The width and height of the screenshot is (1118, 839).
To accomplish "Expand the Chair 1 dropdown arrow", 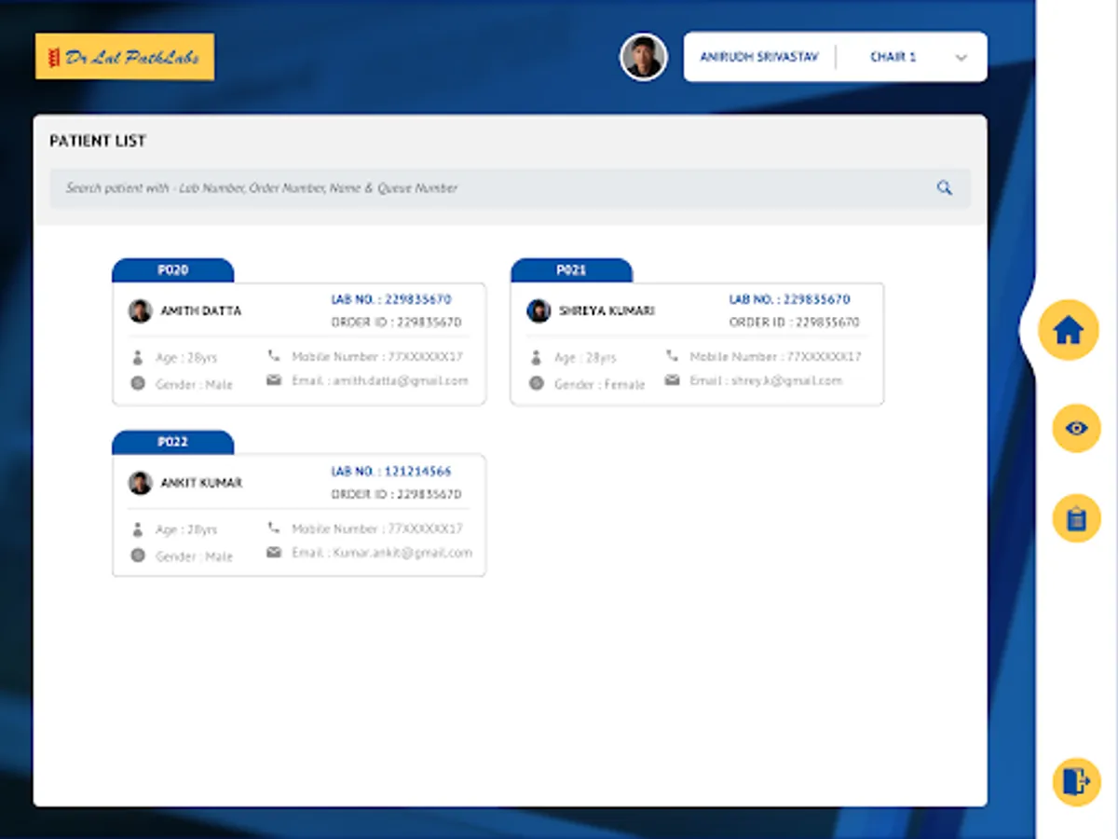I will point(961,58).
